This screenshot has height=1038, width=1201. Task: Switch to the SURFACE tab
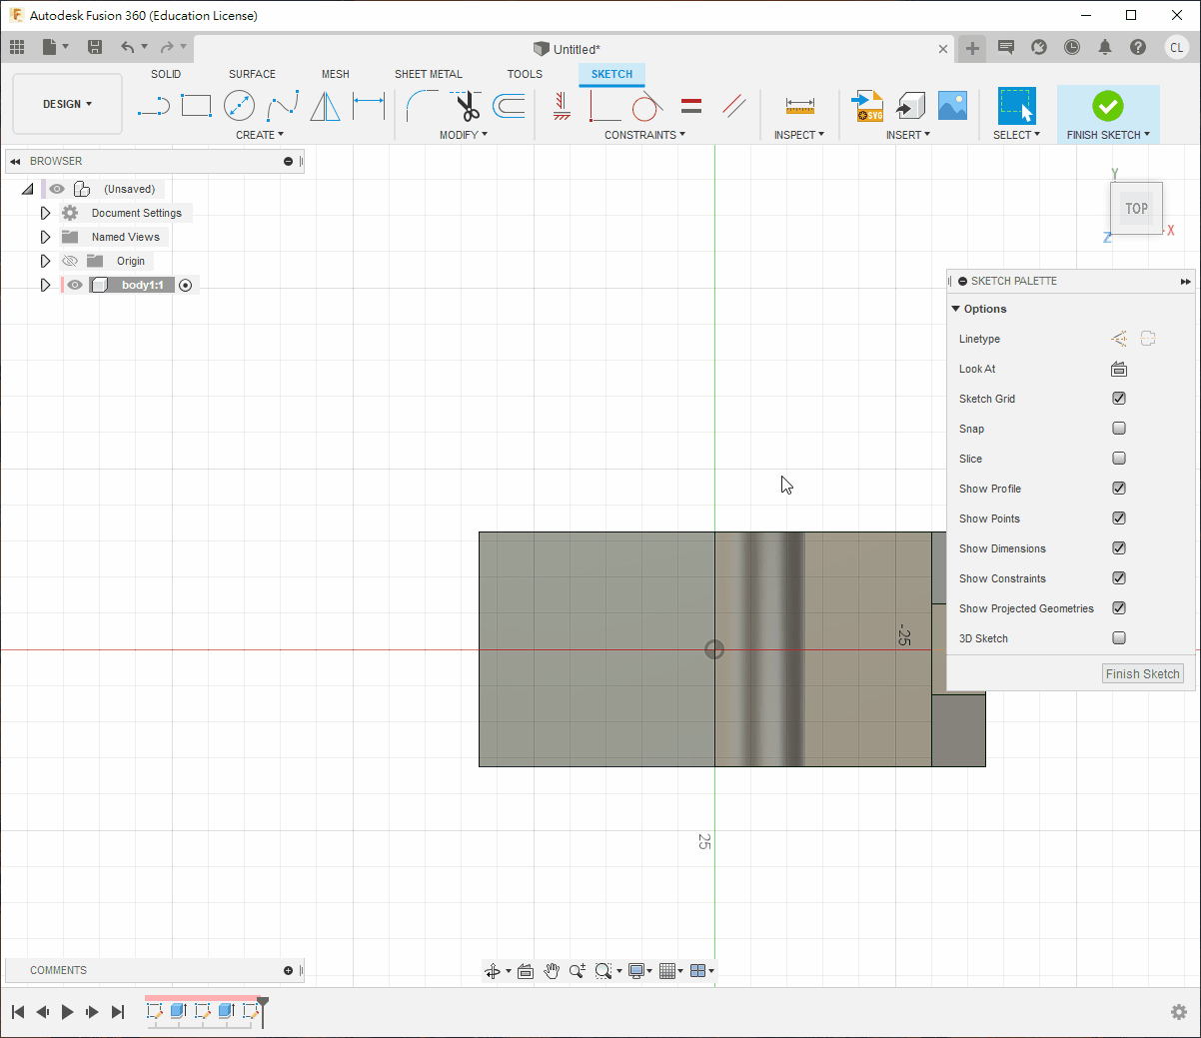pos(252,74)
